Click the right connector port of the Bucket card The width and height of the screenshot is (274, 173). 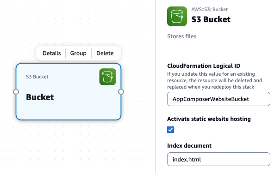click(121, 92)
